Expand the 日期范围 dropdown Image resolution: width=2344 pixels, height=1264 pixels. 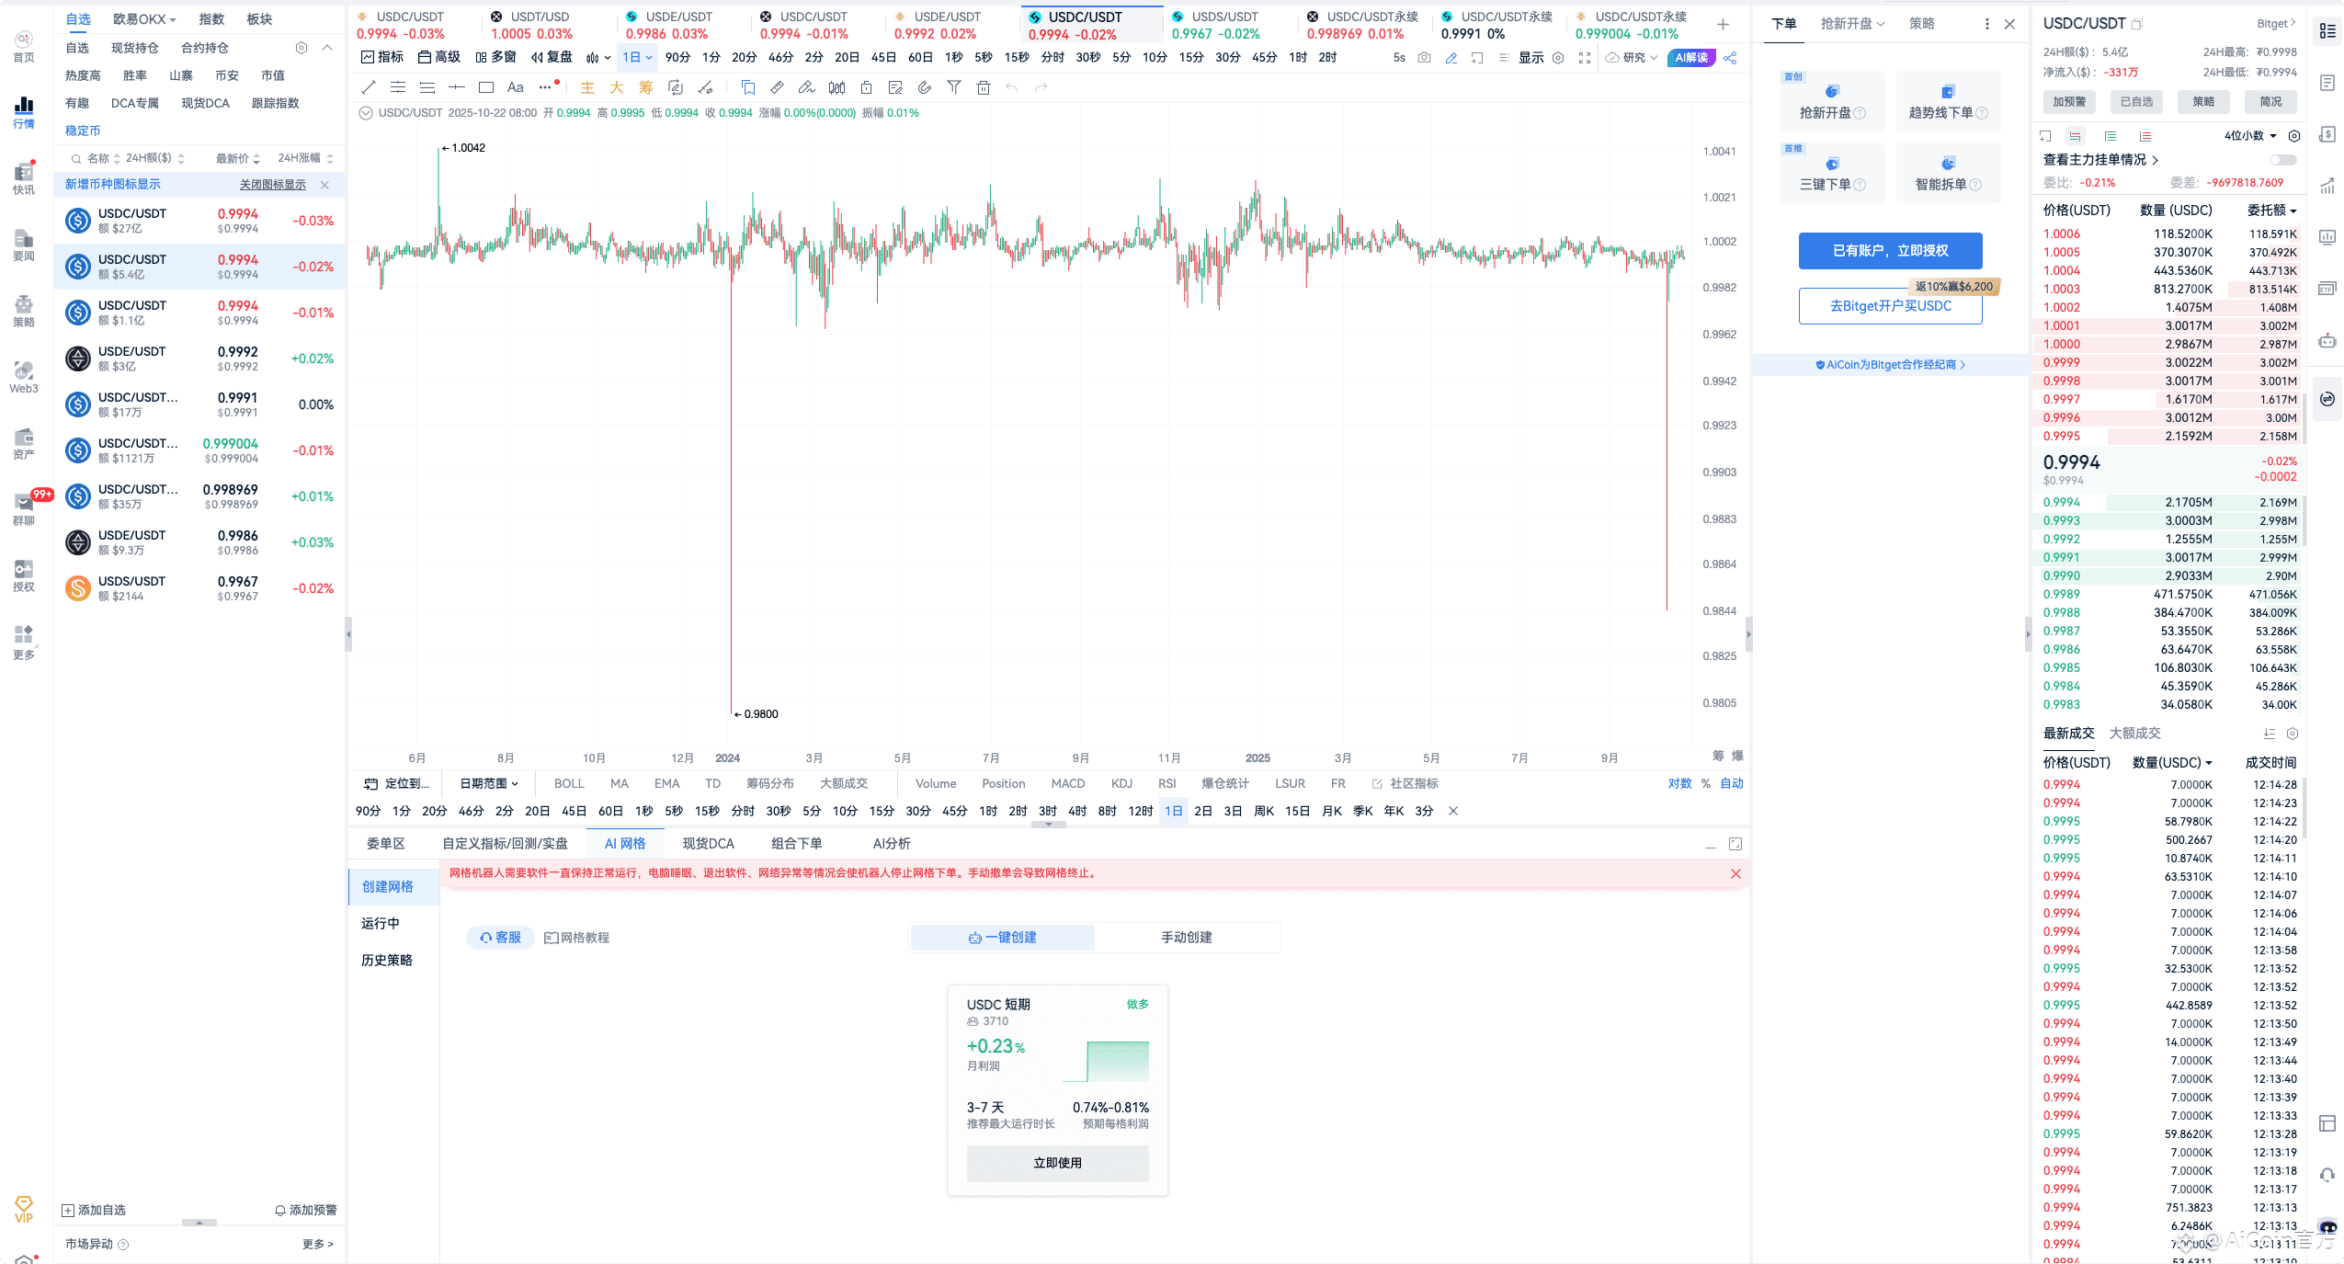pyautogui.click(x=489, y=783)
